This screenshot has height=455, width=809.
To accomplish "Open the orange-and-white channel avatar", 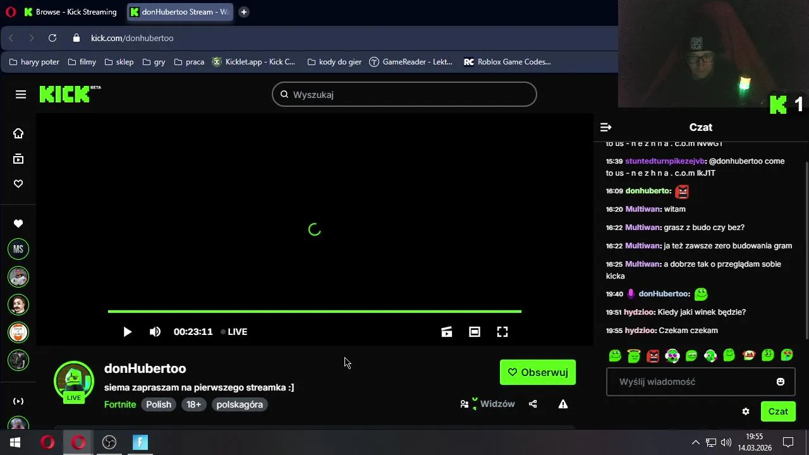I will click(x=18, y=332).
